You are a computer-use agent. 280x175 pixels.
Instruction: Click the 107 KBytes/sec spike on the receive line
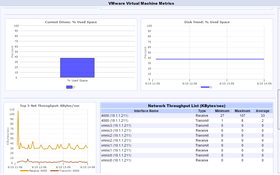point(18,111)
